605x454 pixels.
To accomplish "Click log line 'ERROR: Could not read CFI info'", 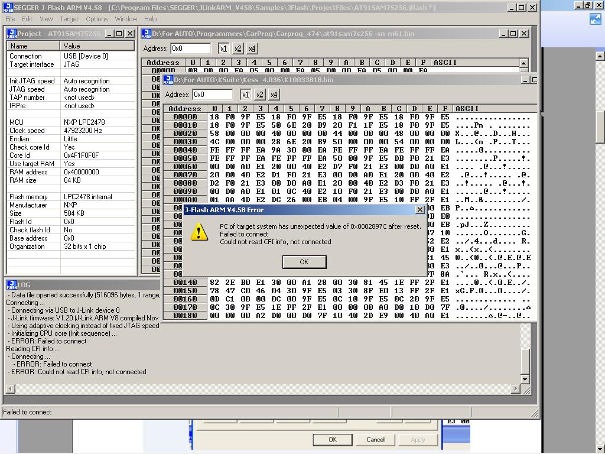I will tap(79, 372).
